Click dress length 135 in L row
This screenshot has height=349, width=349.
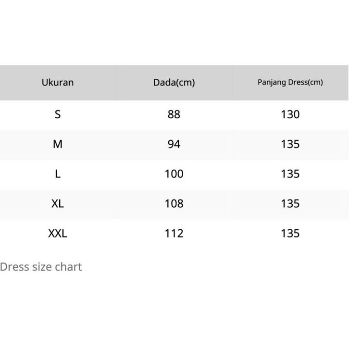(290, 174)
